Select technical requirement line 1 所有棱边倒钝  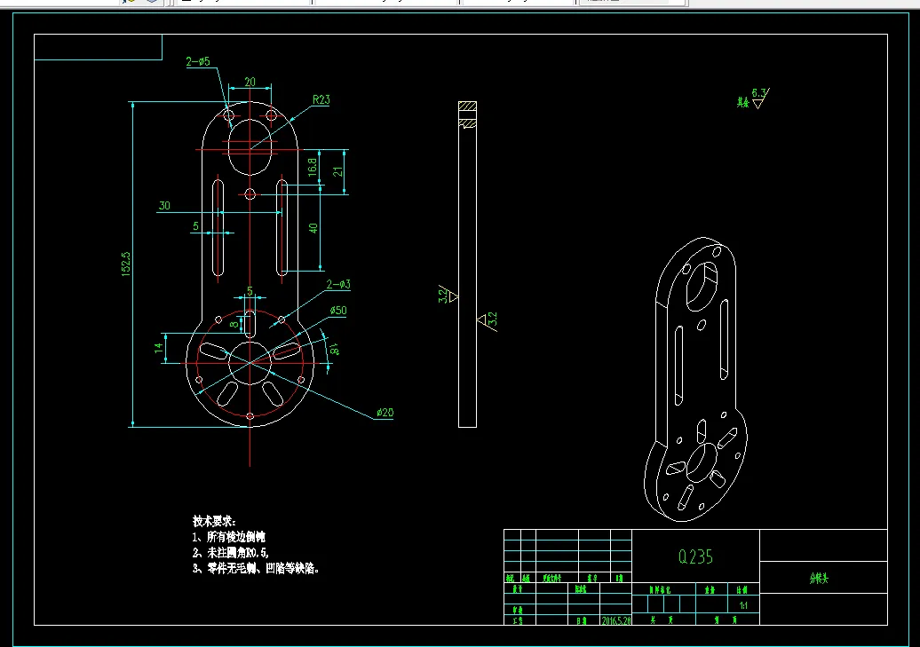[229, 537]
